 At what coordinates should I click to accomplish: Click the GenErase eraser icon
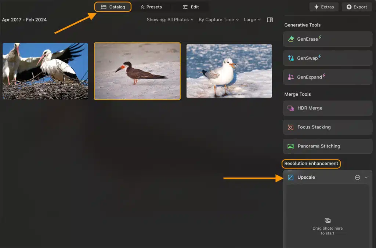pos(291,39)
